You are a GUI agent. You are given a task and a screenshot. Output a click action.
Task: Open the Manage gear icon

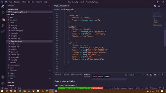point(3,83)
